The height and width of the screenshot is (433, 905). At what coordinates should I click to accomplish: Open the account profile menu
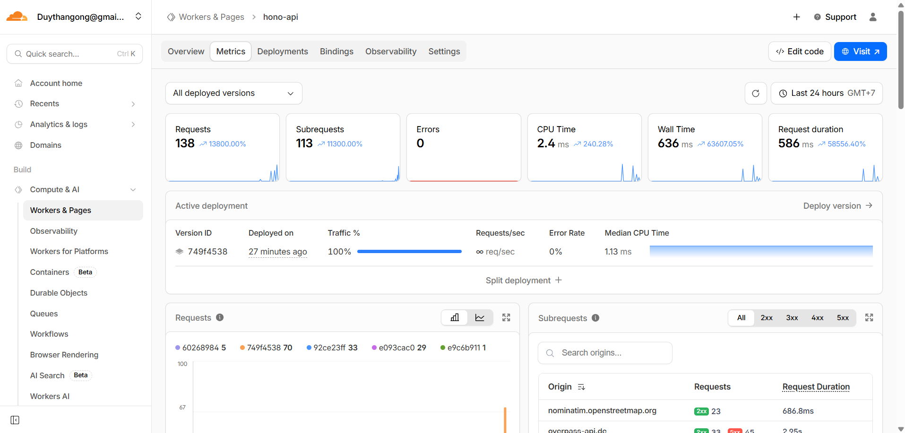[873, 17]
